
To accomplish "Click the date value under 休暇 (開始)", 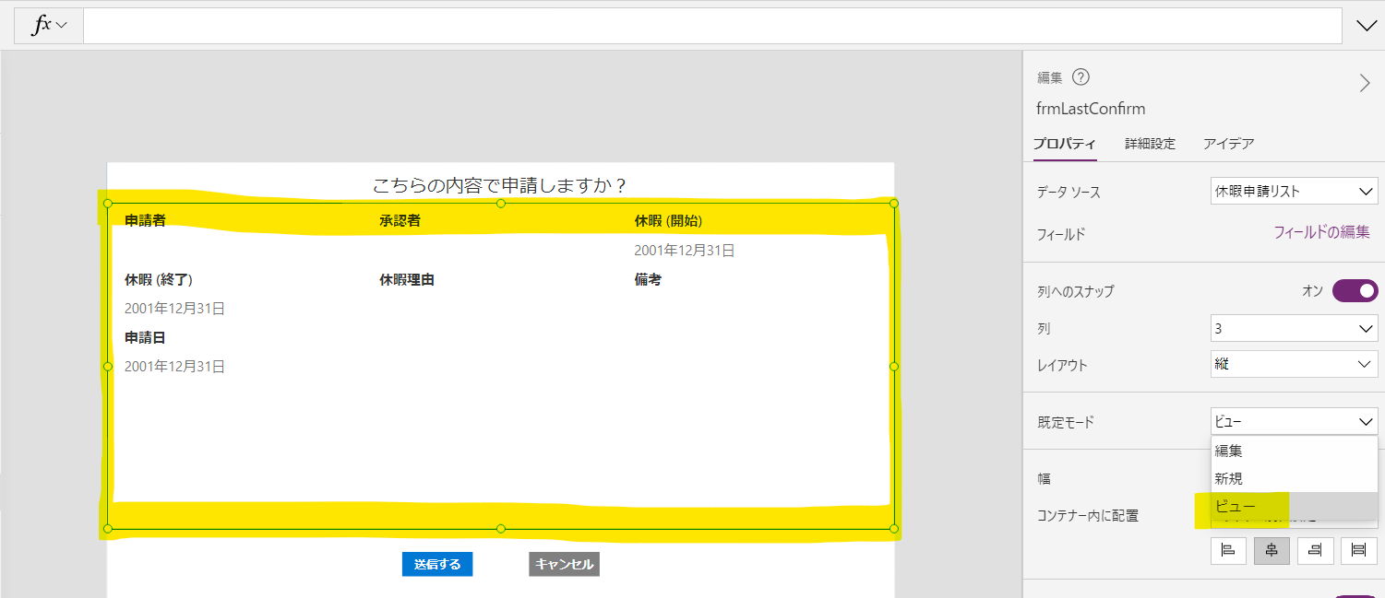I will pos(684,250).
